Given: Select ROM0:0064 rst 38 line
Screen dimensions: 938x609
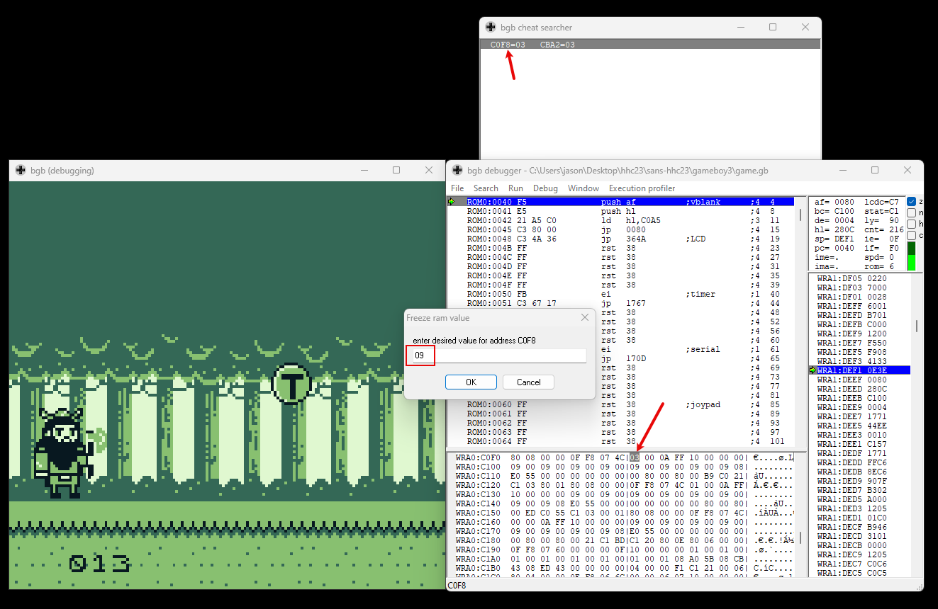Looking at the screenshot, I should [x=622, y=441].
